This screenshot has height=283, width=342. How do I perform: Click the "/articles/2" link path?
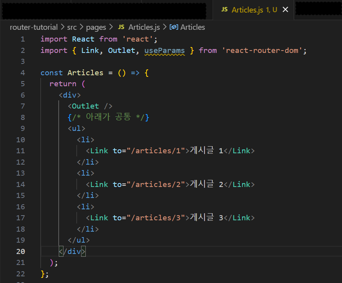click(156, 185)
